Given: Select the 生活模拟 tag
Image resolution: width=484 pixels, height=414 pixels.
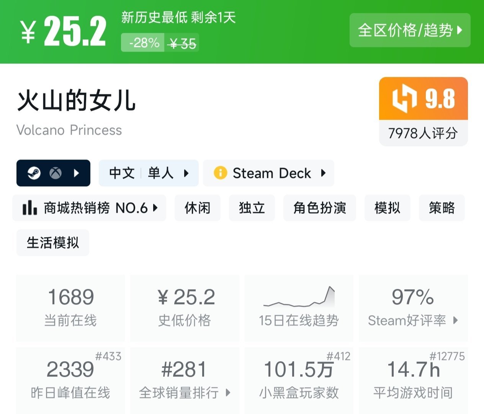Looking at the screenshot, I should [x=52, y=243].
